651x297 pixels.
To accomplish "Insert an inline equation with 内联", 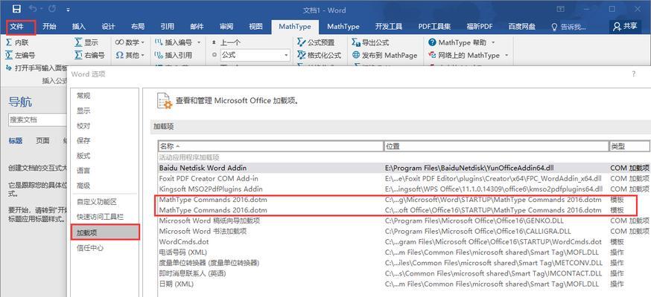I will [x=17, y=42].
